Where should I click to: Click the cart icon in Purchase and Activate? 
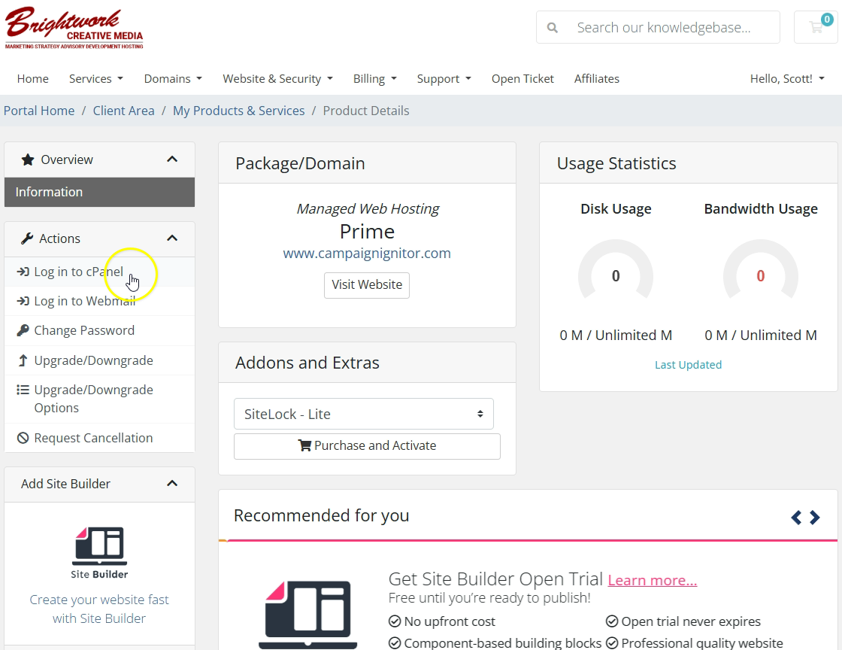304,445
